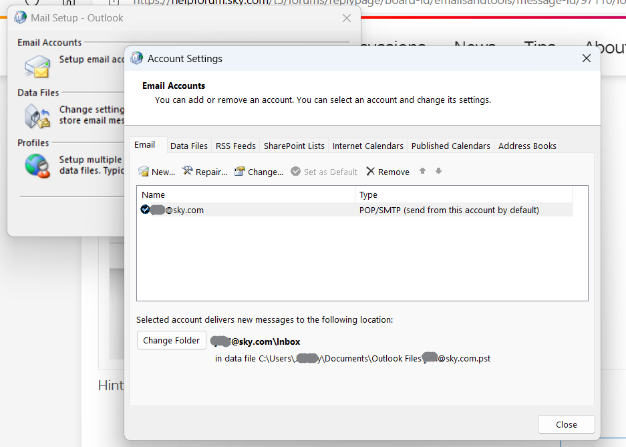
Task: Switch to the Data Files tab
Action: (x=189, y=146)
